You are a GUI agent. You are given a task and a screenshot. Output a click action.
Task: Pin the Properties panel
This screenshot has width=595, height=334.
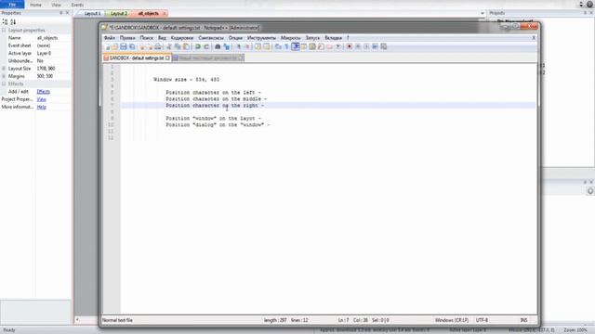tap(60, 13)
